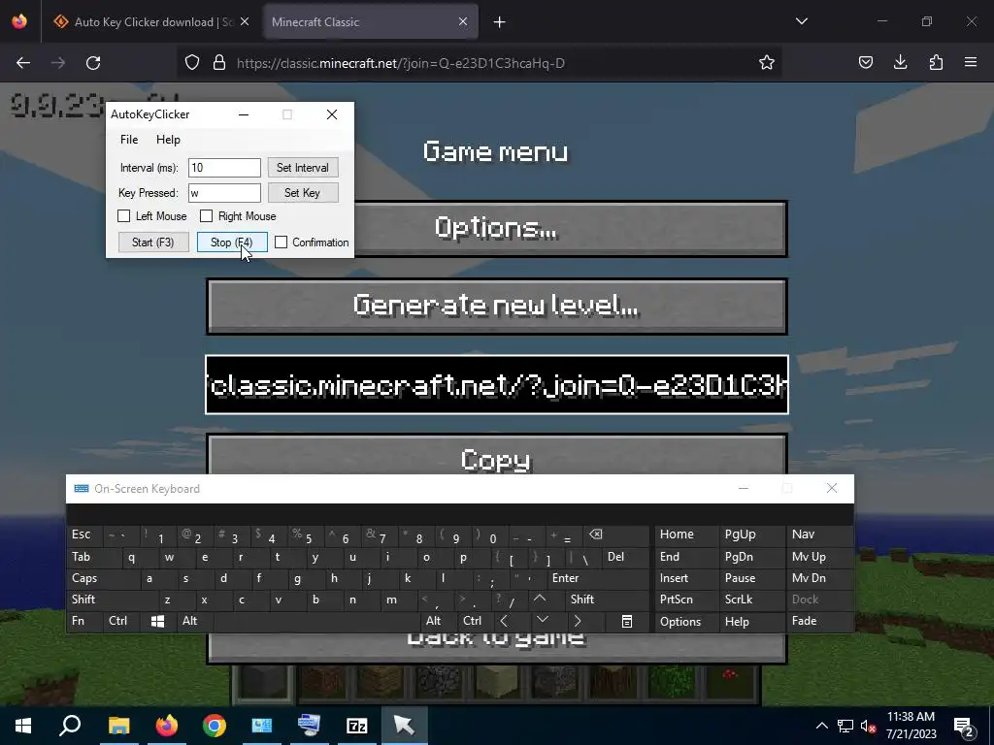
Task: Open Google Chrome from the taskbar
Action: [x=215, y=726]
